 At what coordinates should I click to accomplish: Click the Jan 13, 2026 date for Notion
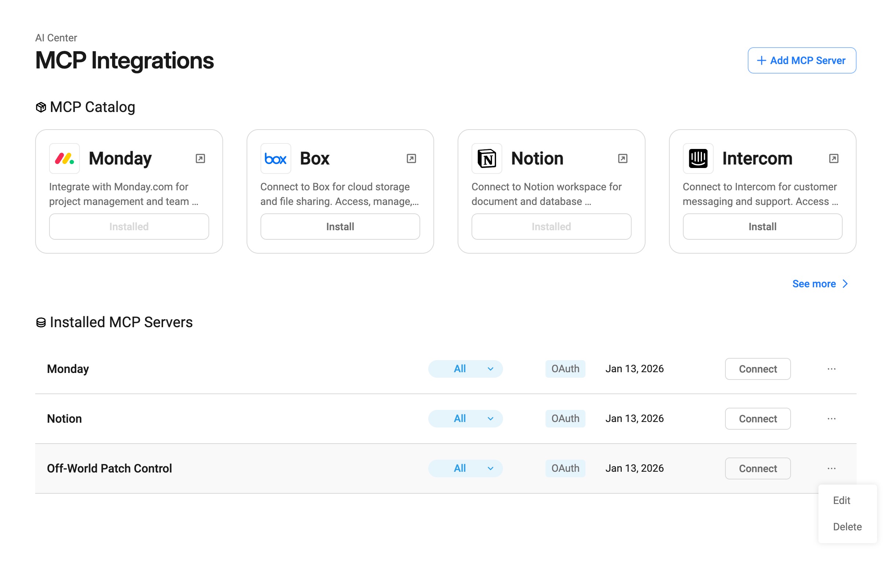tap(635, 419)
